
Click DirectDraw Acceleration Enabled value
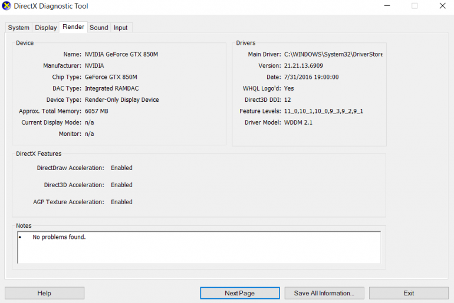tap(121, 168)
